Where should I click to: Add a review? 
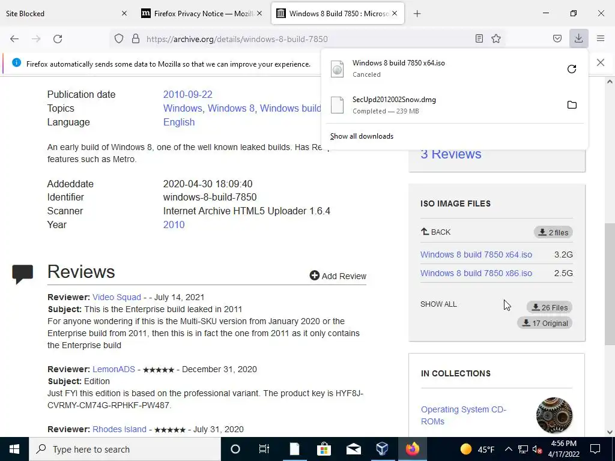click(338, 276)
